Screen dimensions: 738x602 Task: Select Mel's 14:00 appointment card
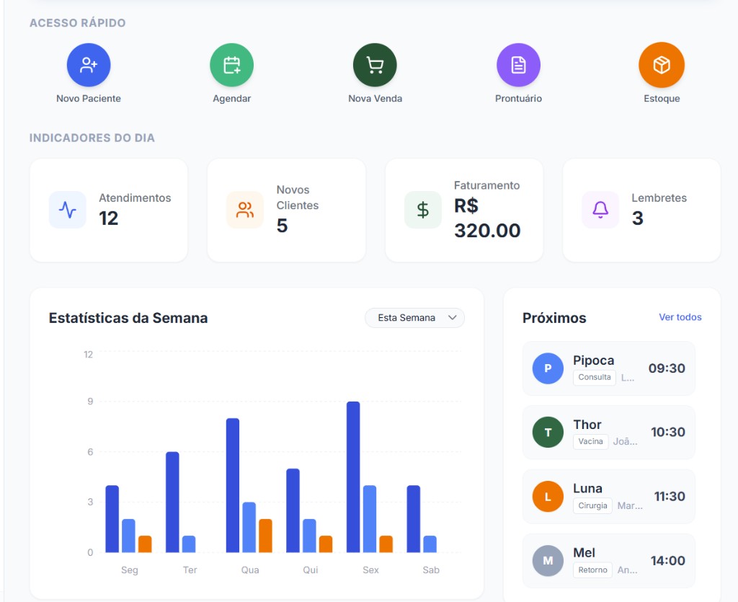pos(609,560)
